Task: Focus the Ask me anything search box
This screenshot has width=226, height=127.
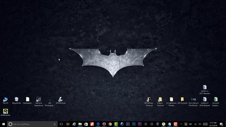Action: coord(32,124)
